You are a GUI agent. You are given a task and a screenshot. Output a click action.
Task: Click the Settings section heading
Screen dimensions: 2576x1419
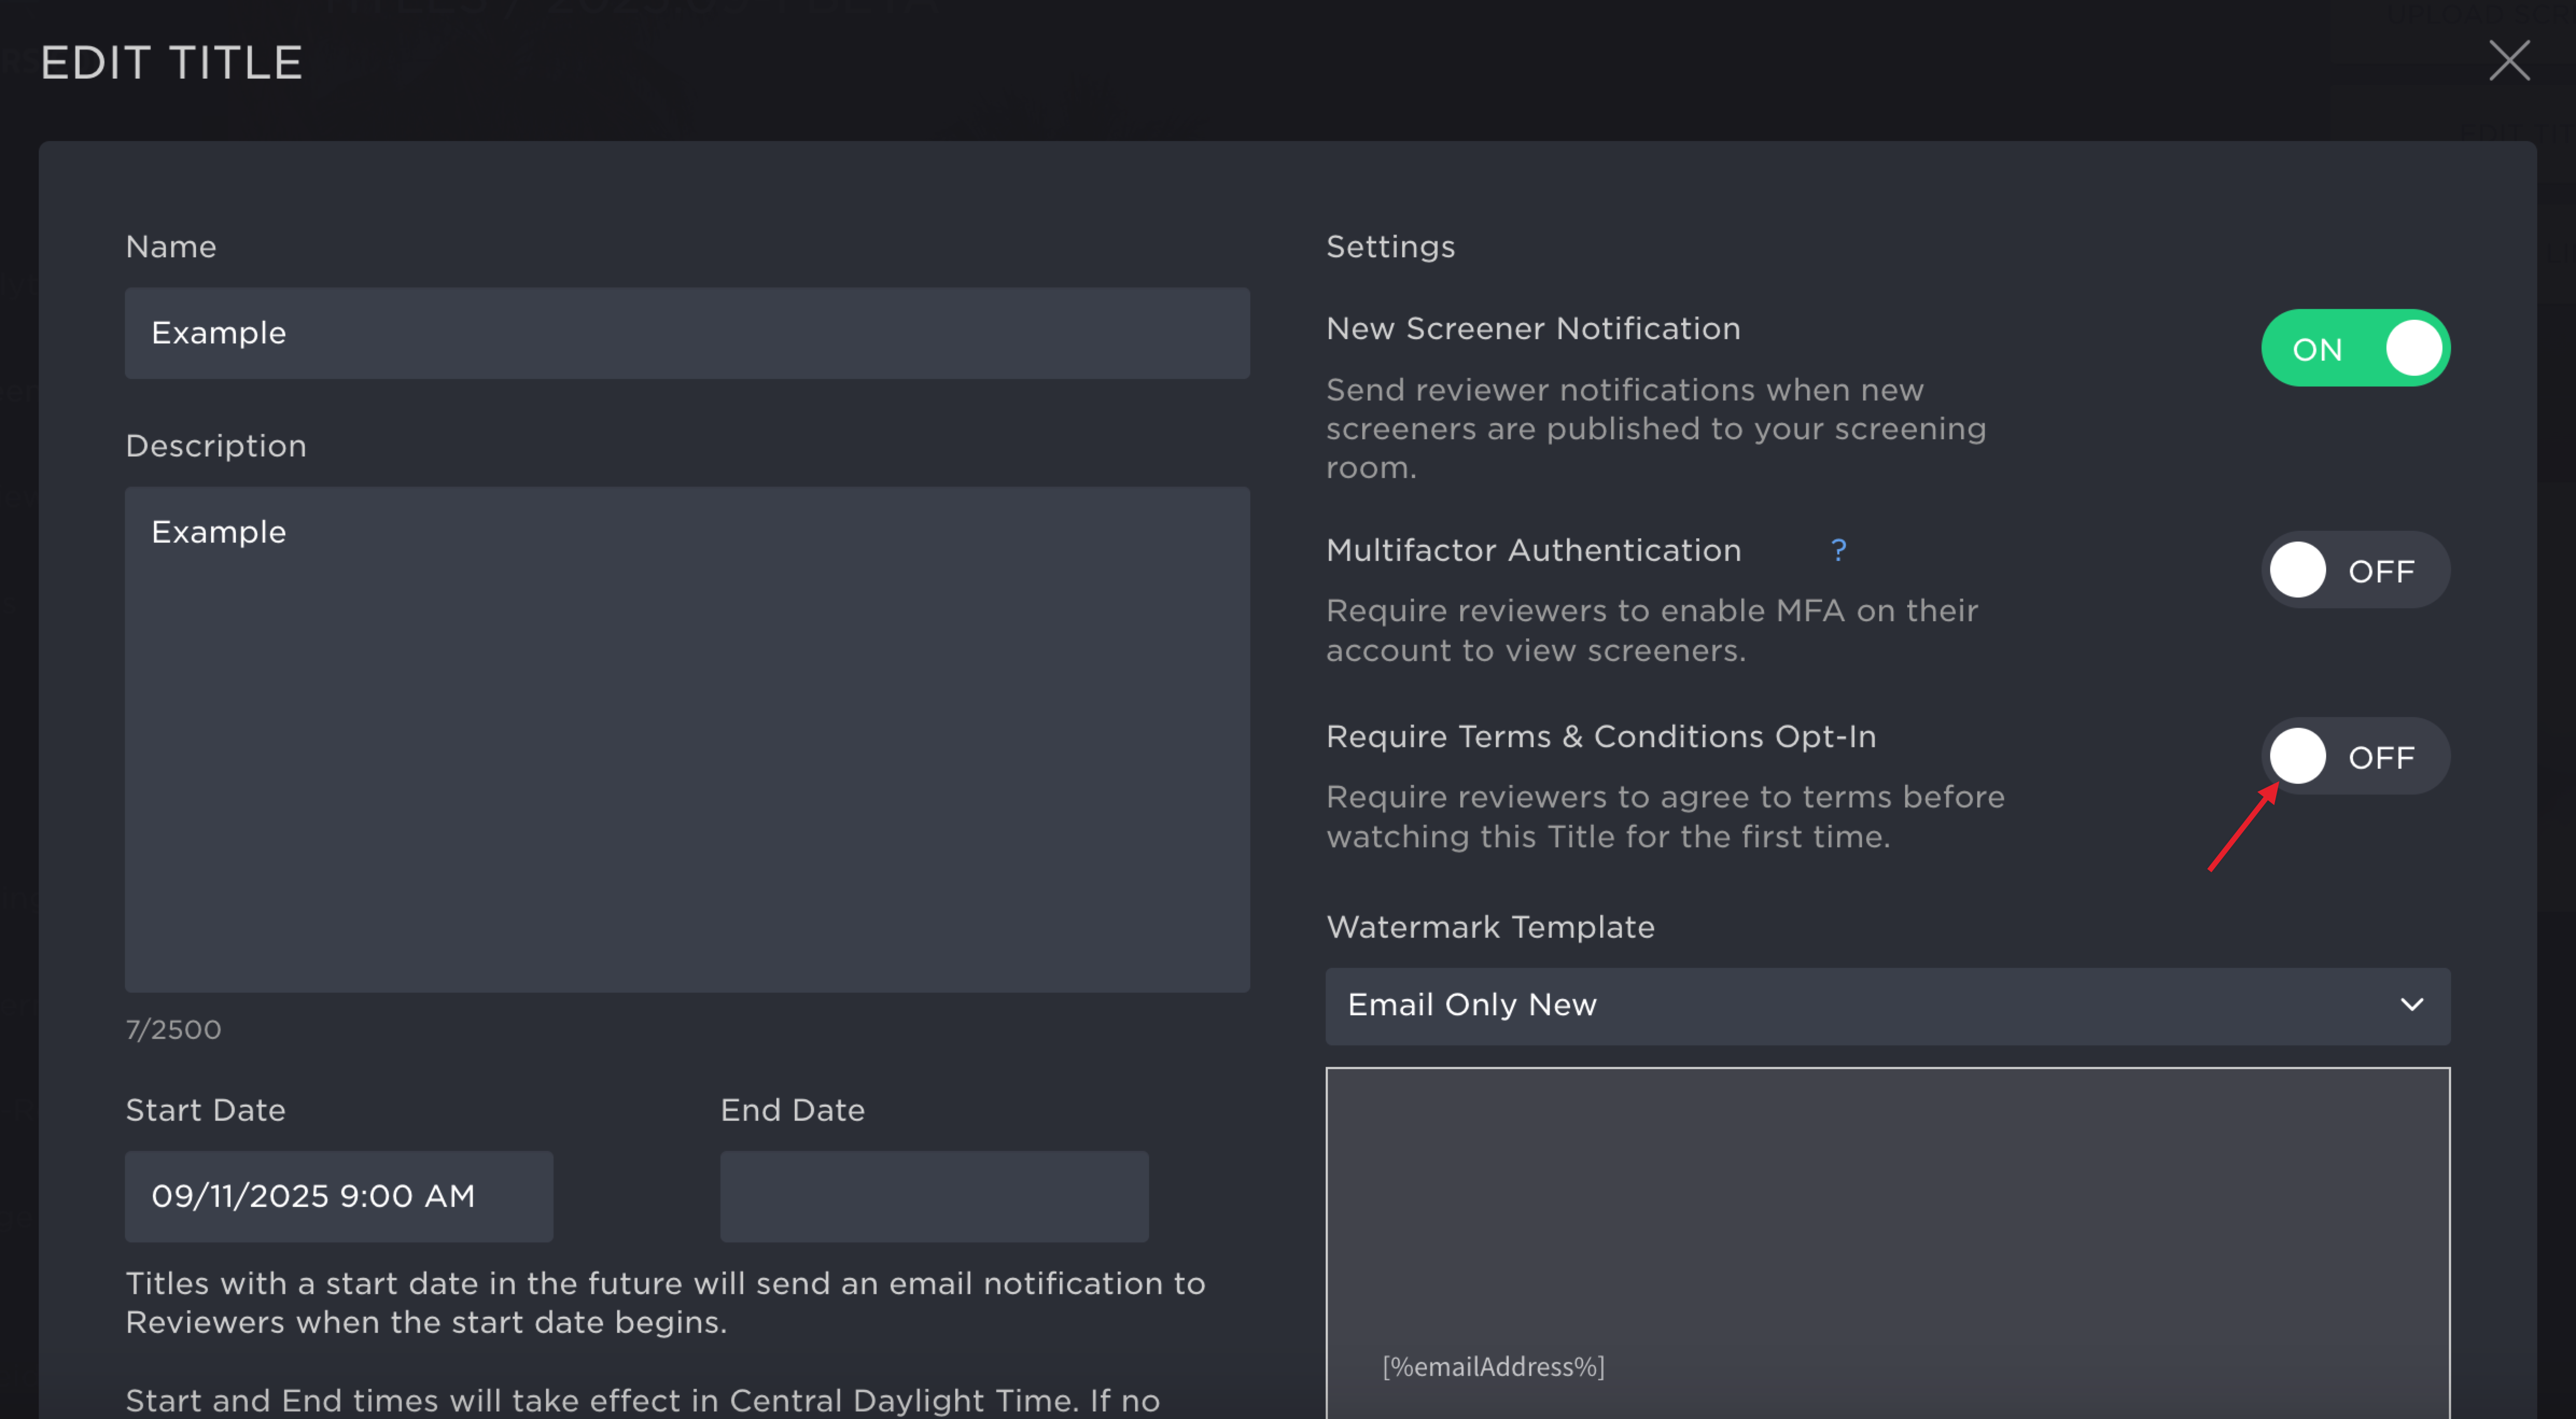[1390, 247]
